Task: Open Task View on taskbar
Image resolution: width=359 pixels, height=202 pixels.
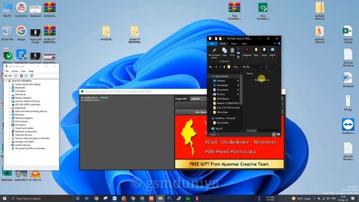Action: [x=87, y=198]
